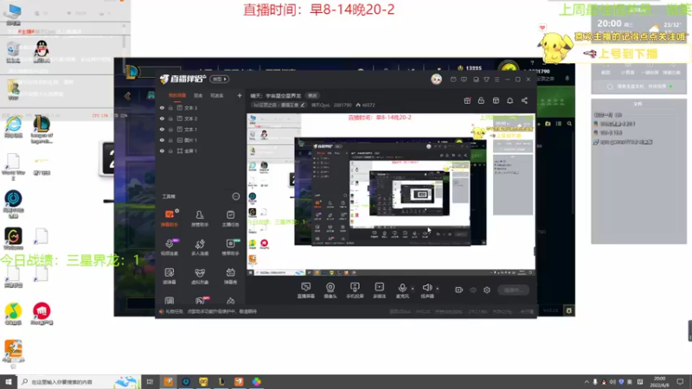Select the 文本 3 source row

pos(201,107)
